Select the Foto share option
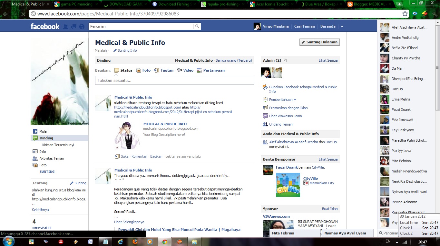The width and height of the screenshot is (440, 246). click(143, 70)
